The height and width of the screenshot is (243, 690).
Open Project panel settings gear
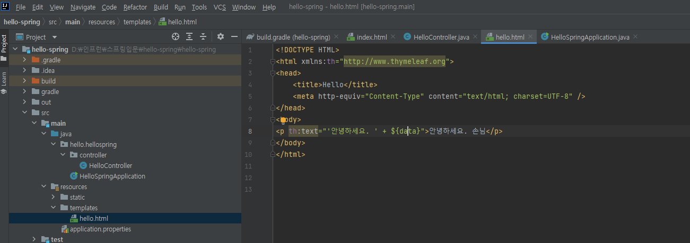tap(221, 37)
